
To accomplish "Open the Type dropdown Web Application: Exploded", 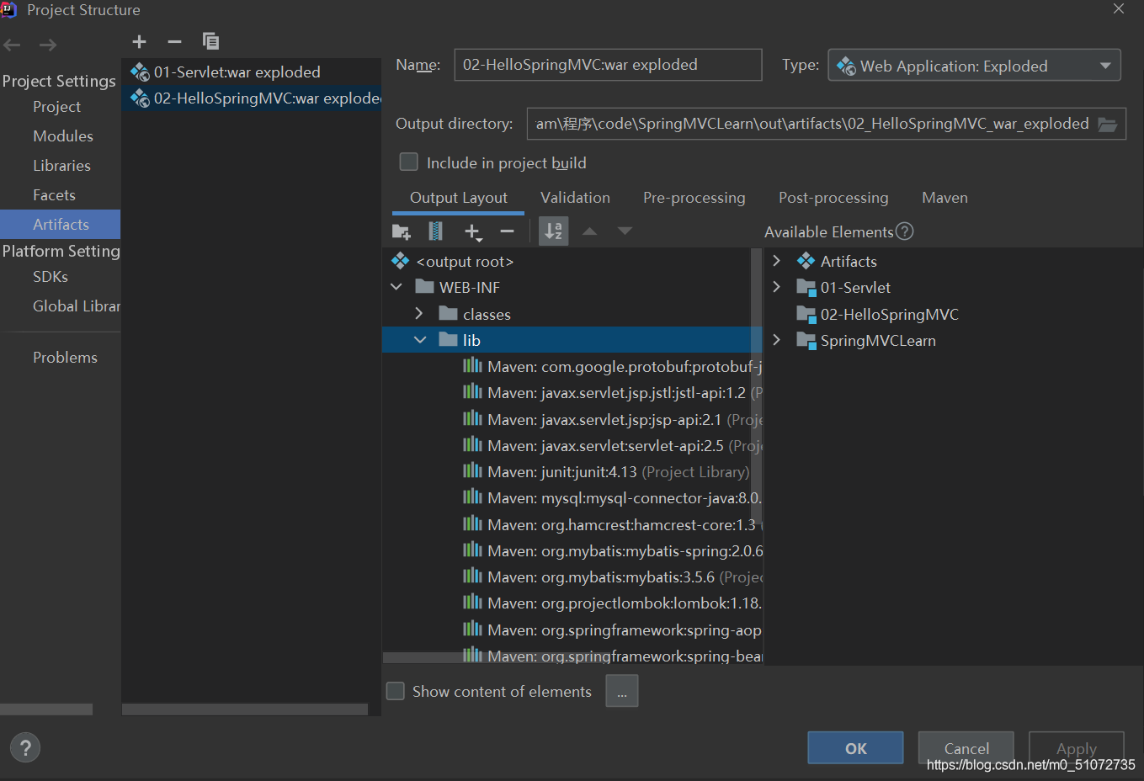I will pos(974,66).
